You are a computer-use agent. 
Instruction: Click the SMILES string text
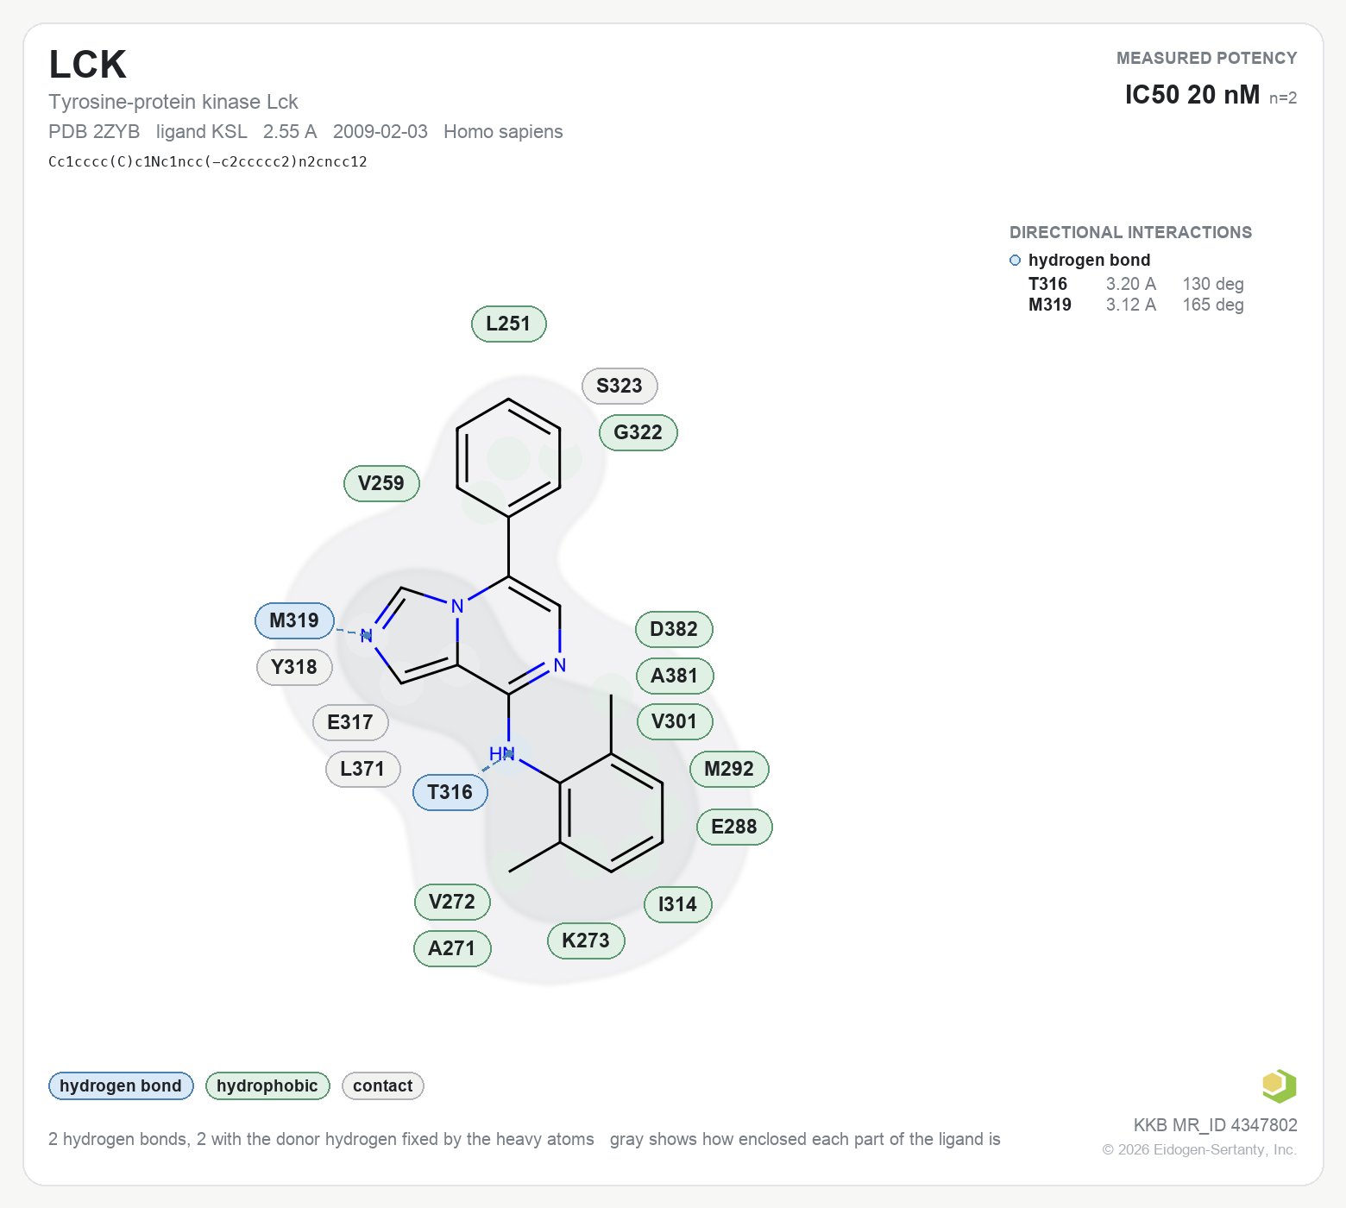click(208, 161)
